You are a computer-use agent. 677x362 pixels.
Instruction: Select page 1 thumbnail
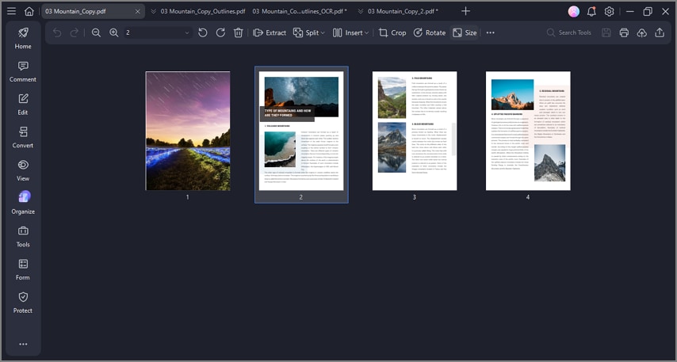[188, 131]
